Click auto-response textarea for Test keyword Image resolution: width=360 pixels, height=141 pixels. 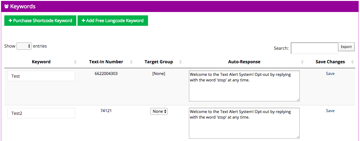click(x=244, y=86)
